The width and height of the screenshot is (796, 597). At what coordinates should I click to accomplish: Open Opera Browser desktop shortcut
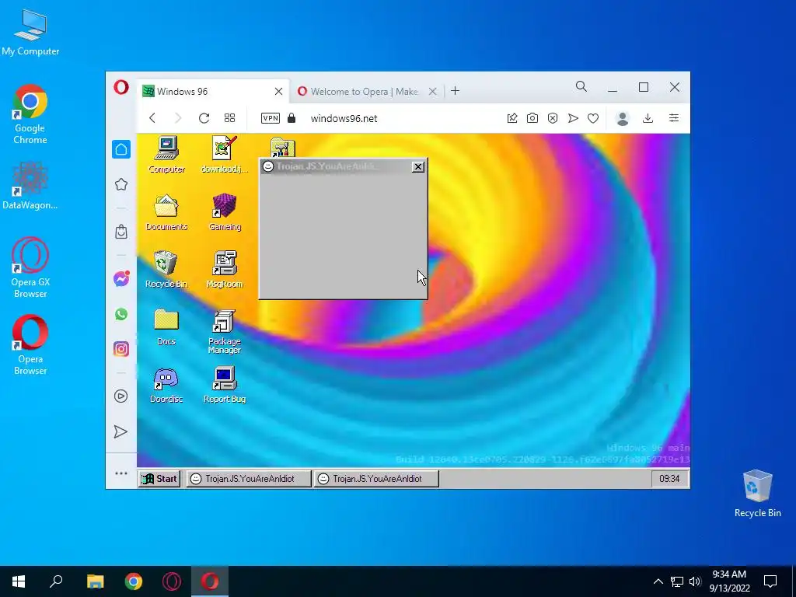(x=30, y=345)
